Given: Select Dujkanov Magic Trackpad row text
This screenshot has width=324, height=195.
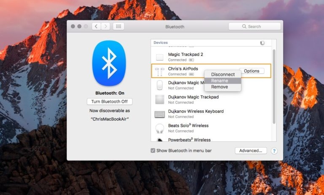Looking at the screenshot, I should (193, 97).
